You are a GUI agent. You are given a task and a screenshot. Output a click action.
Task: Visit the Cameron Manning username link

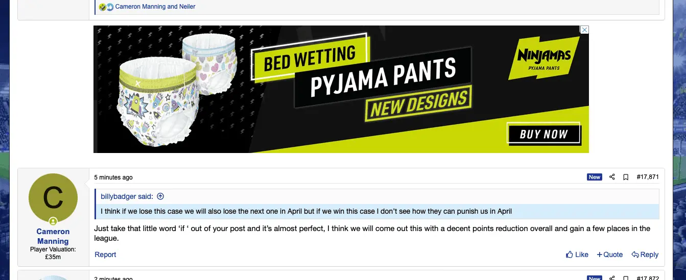[53, 236]
